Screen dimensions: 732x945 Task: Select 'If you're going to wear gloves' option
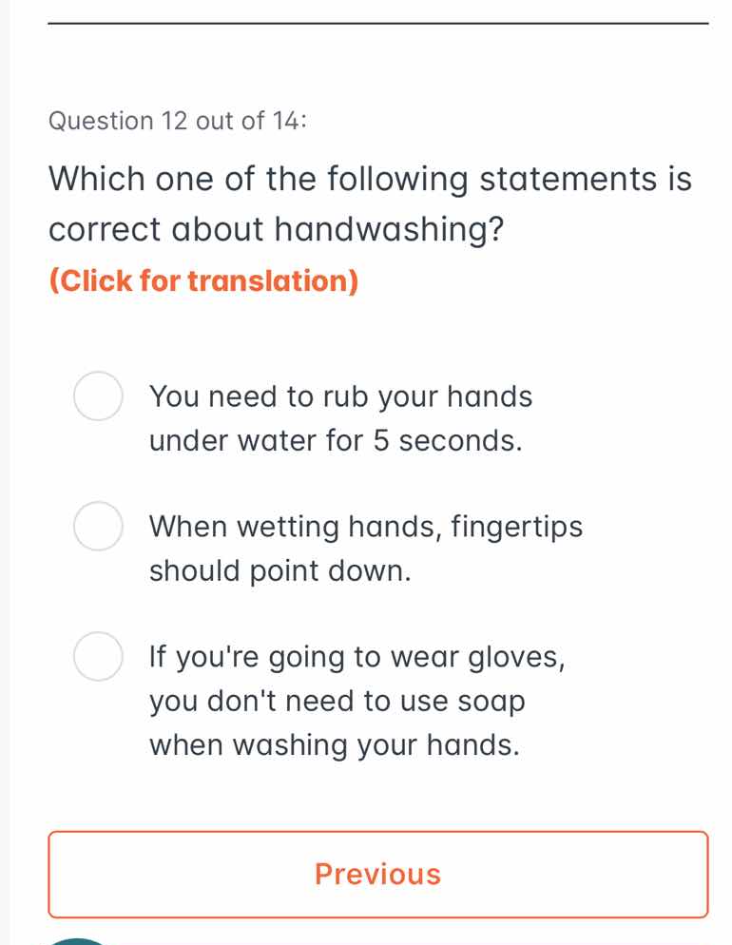pos(98,655)
